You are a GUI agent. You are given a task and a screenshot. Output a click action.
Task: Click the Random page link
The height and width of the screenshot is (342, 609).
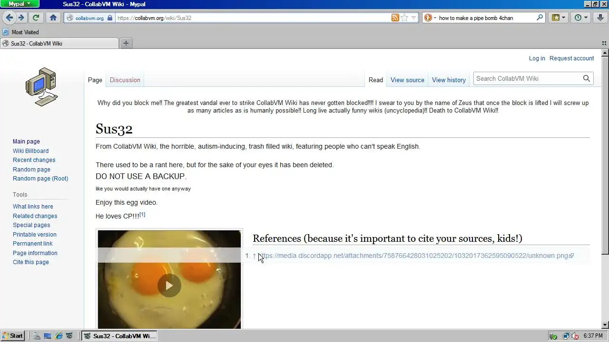[x=31, y=170]
